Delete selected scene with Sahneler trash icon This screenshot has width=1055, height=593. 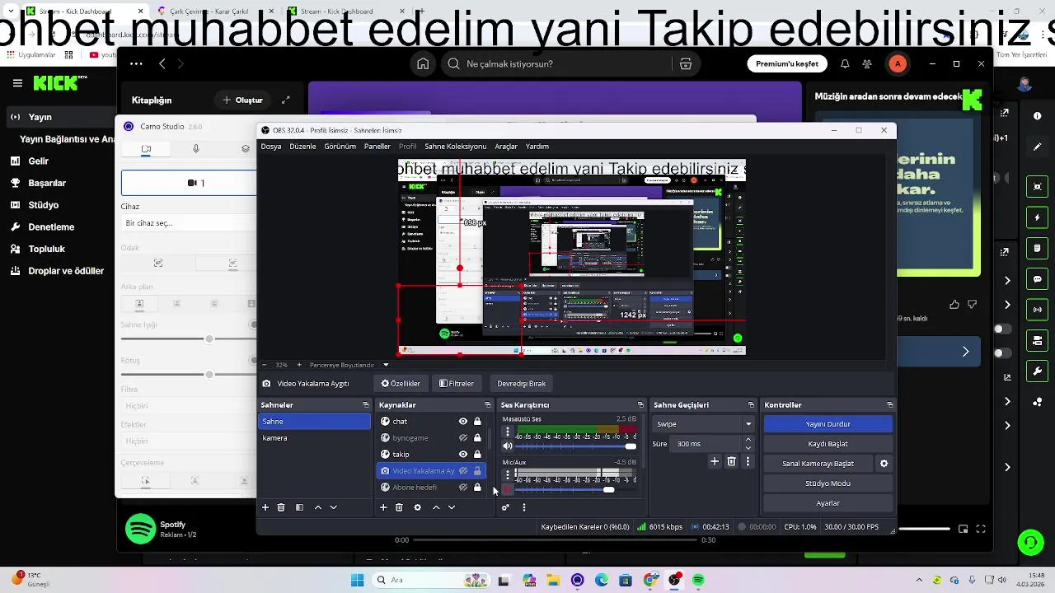(x=281, y=507)
